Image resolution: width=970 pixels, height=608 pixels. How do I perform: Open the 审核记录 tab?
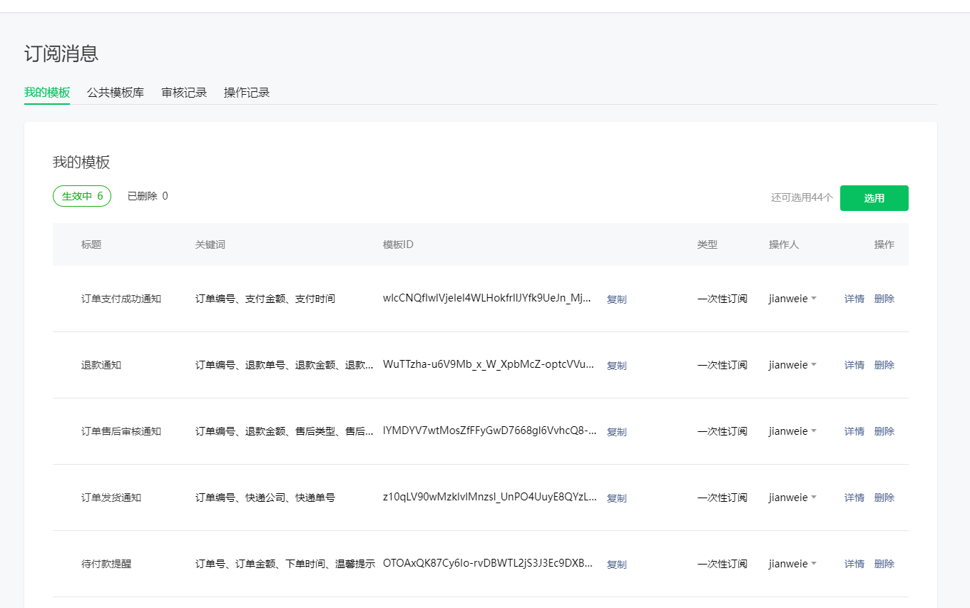pyautogui.click(x=184, y=93)
